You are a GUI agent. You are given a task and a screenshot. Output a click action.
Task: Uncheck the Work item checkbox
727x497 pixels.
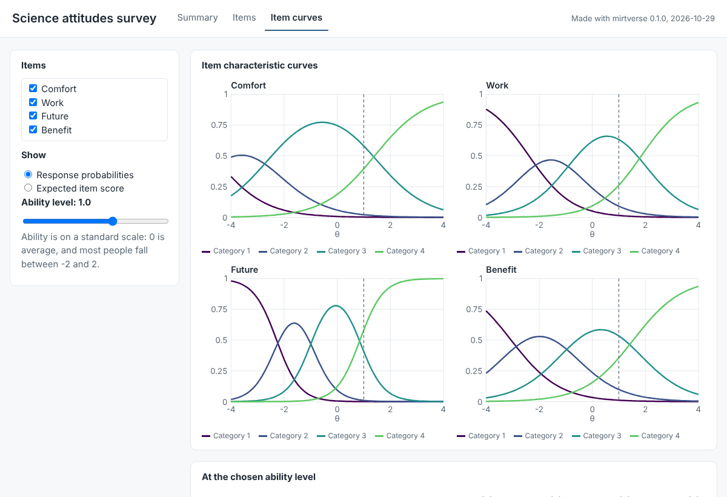[33, 102]
